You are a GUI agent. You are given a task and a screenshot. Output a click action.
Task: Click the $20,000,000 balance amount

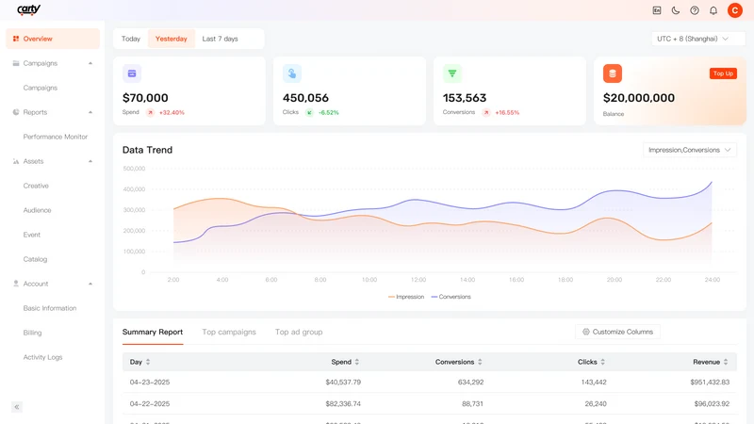(x=639, y=98)
